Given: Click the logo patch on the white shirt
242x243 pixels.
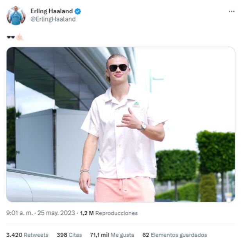Looking at the screenshot, I should click(136, 105).
